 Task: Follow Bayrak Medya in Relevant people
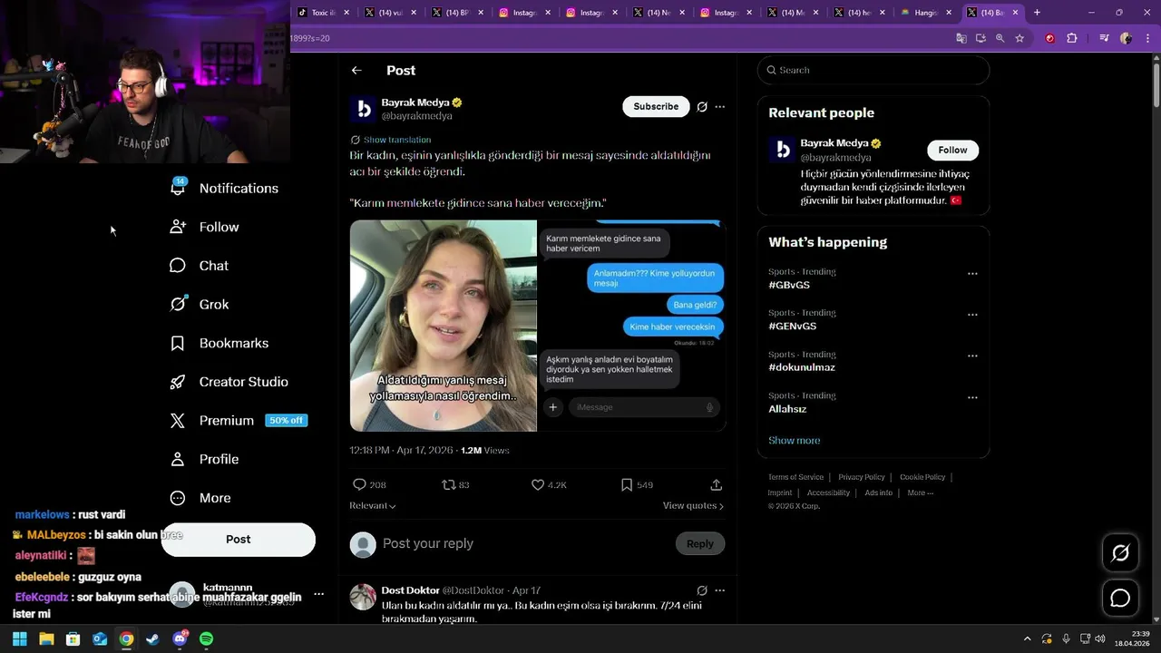[x=952, y=151]
